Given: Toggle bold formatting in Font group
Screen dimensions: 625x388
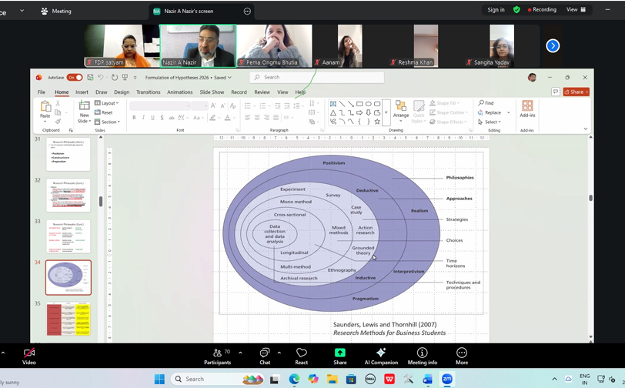Looking at the screenshot, I should coord(135,118).
